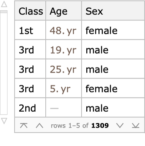The height and width of the screenshot is (146, 145).
Task: Select the 2nd class cell
Action: coord(30,108)
